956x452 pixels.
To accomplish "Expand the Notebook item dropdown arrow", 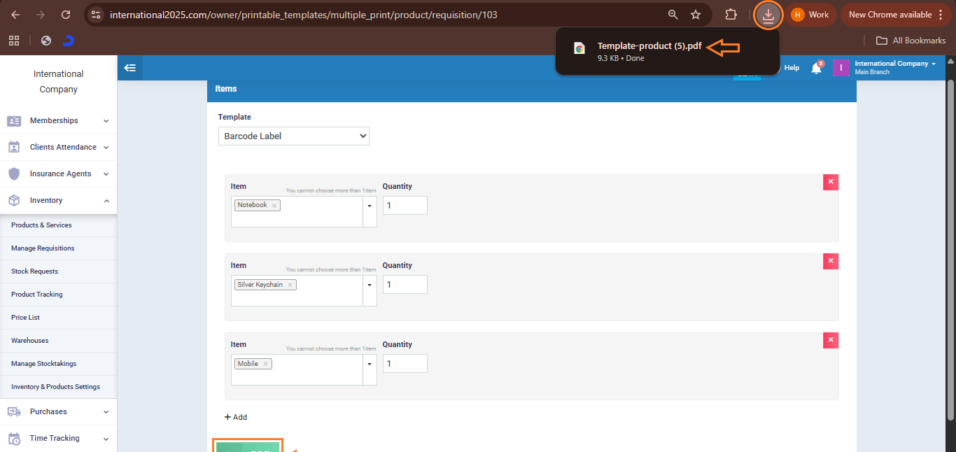I will pyautogui.click(x=370, y=206).
